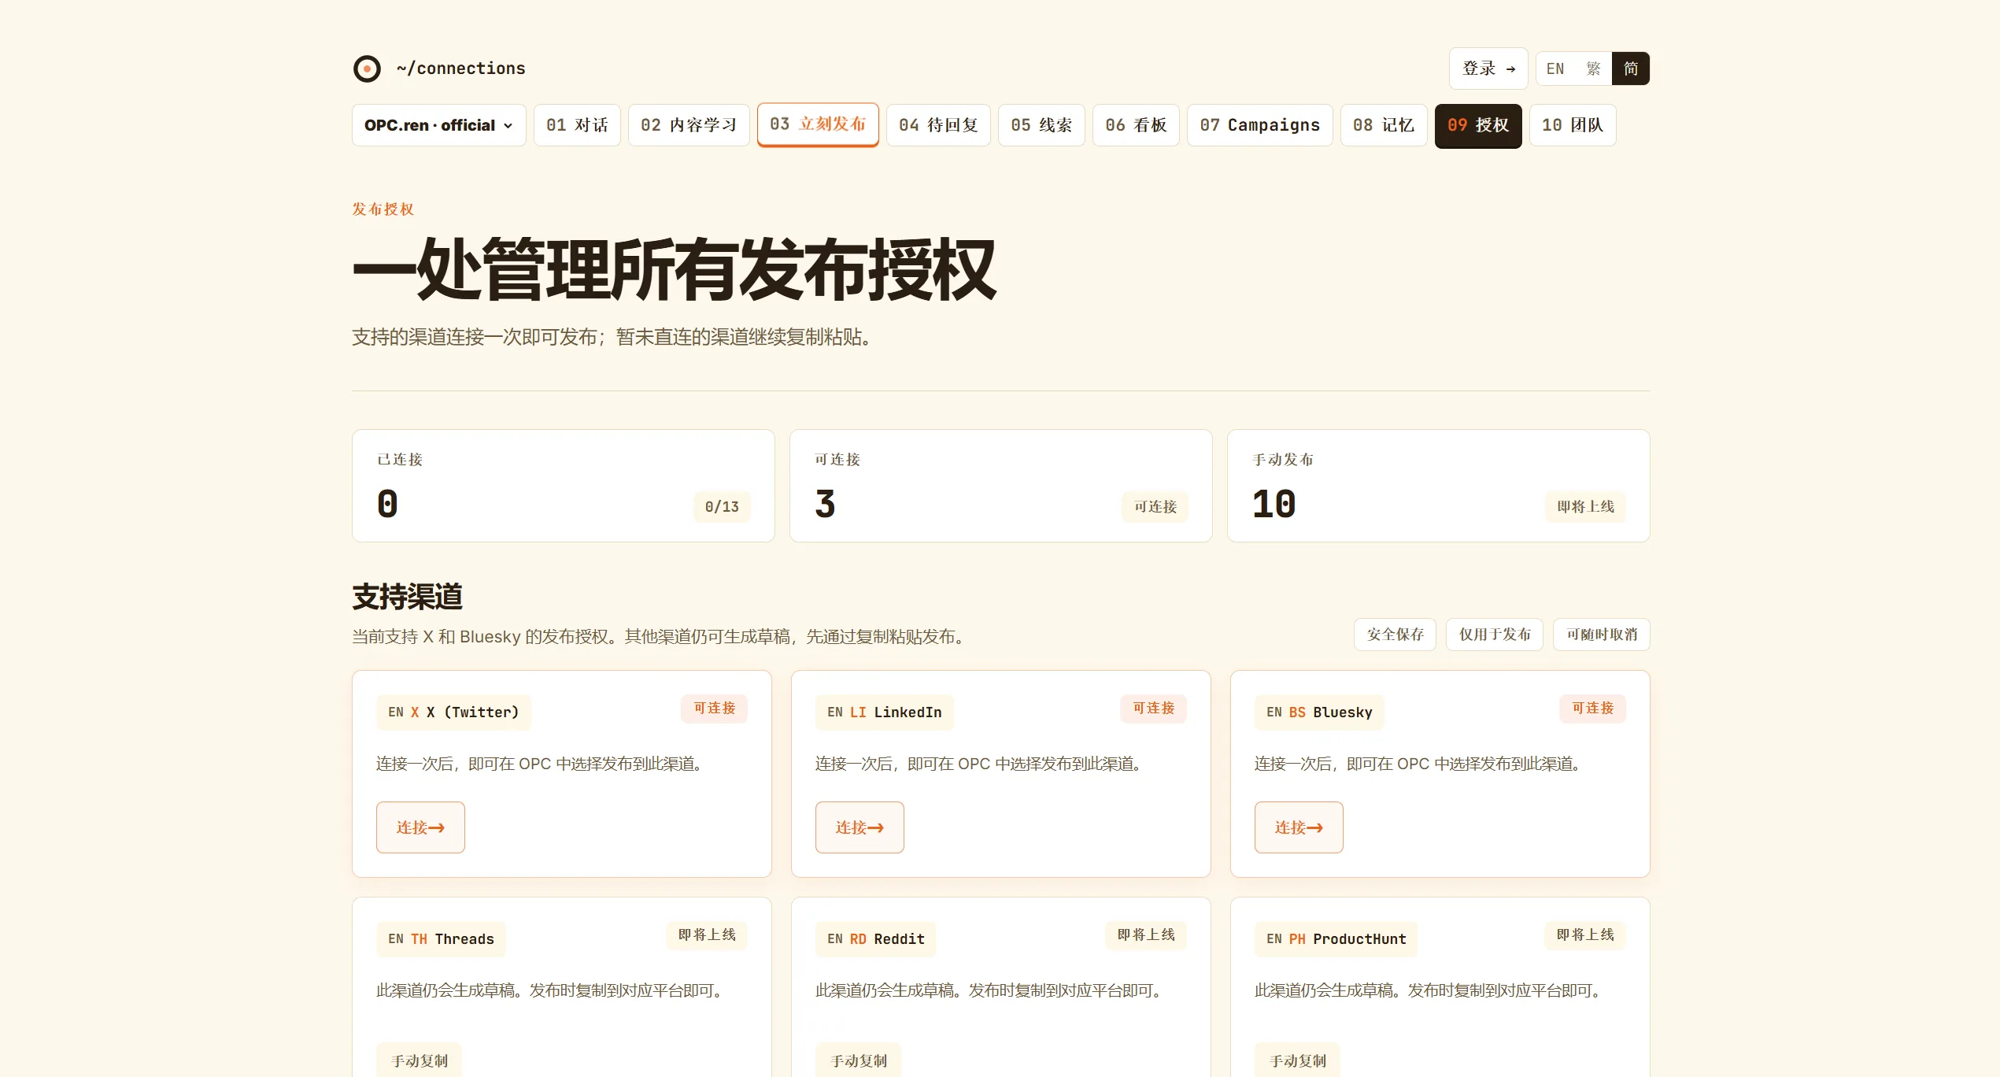Click 即将上线 status on Reddit card
This screenshot has width=2000, height=1077.
[x=1146, y=935]
